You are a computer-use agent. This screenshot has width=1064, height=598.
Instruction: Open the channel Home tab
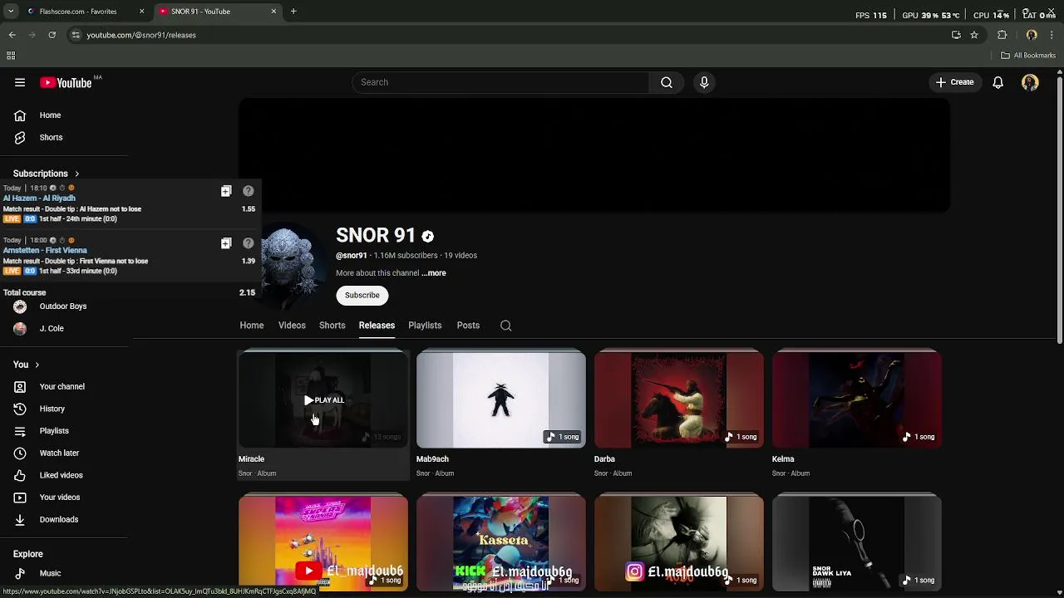coord(252,326)
